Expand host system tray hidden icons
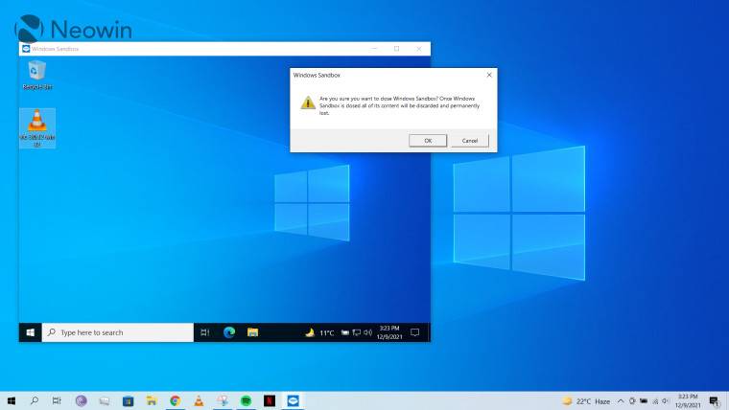 point(621,400)
